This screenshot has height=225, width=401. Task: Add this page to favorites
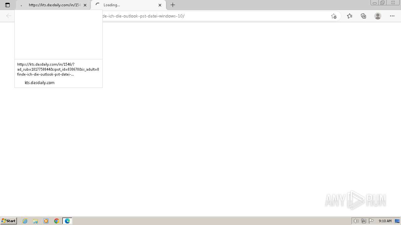[x=334, y=16]
